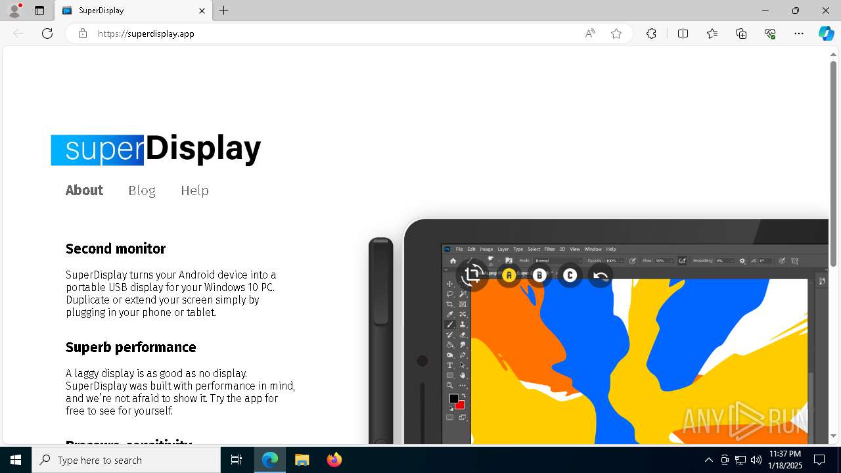View site information lock icon

pyautogui.click(x=83, y=34)
